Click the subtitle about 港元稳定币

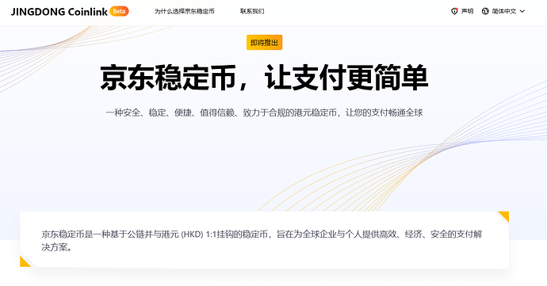[264, 112]
